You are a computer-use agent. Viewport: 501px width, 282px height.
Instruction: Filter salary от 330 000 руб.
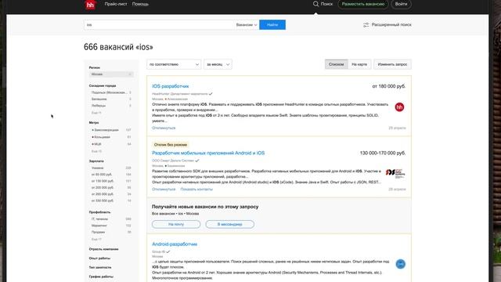103,201
